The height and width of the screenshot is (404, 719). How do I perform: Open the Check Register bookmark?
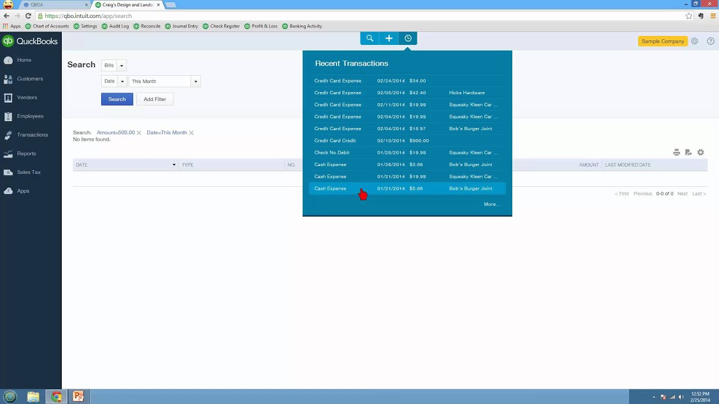point(221,26)
